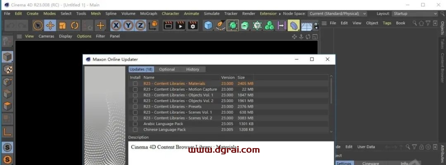The image size is (446, 165).
Task: Add a Cube primitive object
Action: (209, 26)
